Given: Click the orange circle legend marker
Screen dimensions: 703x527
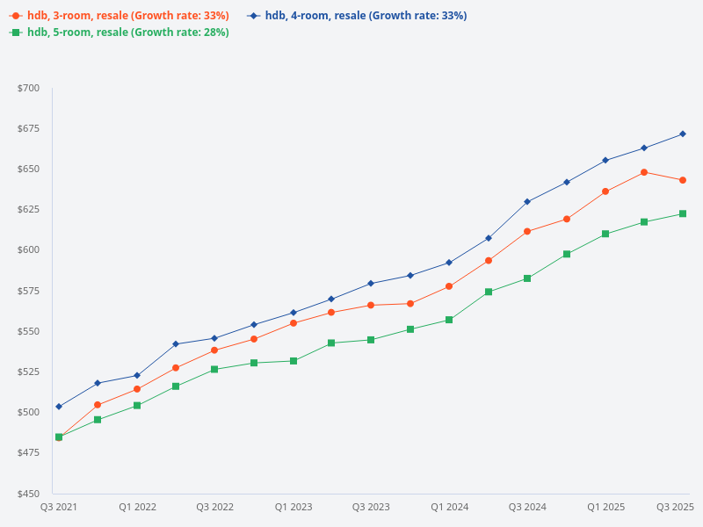Looking at the screenshot, I should point(14,14).
